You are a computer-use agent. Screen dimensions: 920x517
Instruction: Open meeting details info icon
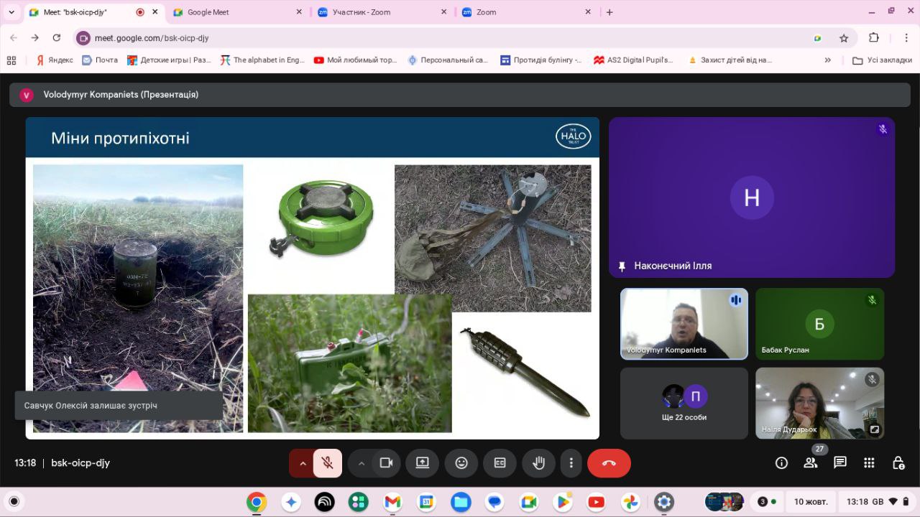click(781, 463)
